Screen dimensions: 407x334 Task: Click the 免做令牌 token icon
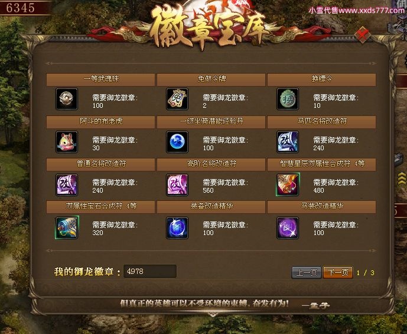pyautogui.click(x=177, y=99)
